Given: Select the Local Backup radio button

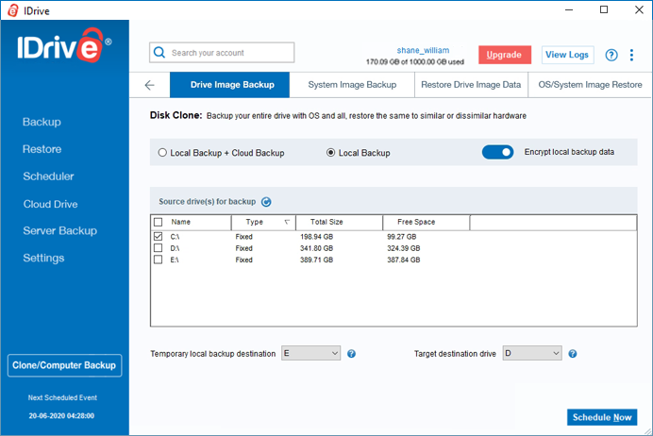Looking at the screenshot, I should [330, 153].
